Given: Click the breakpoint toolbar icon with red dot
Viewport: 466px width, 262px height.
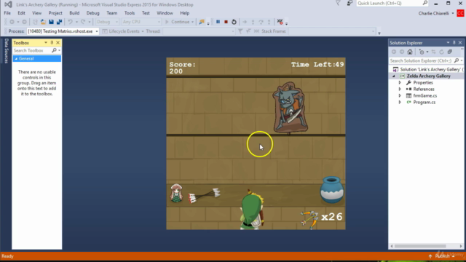Looking at the screenshot, I should pyautogui.click(x=280, y=22).
